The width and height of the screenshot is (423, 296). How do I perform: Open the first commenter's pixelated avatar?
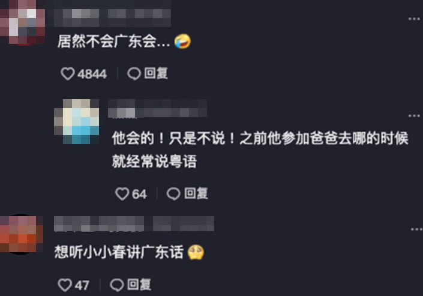click(x=22, y=22)
